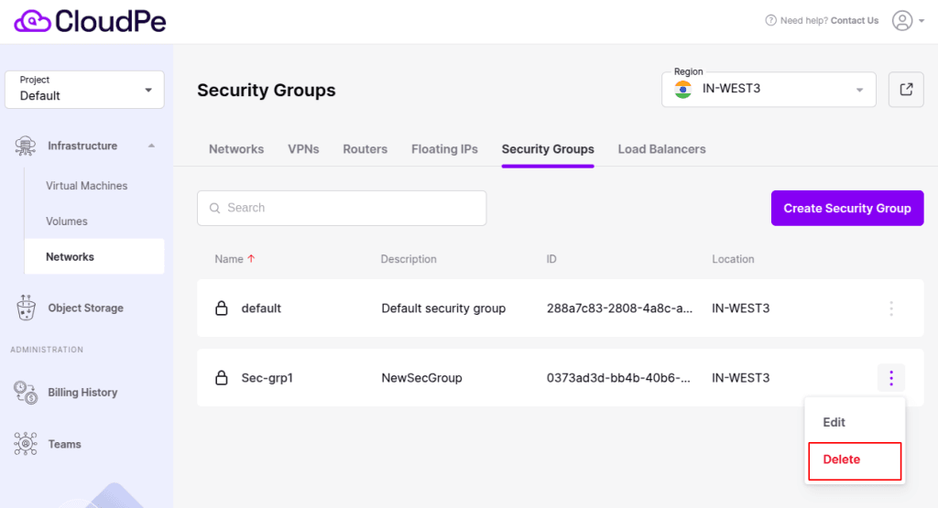
Task: Click 'Default security group' description
Action: click(x=444, y=308)
